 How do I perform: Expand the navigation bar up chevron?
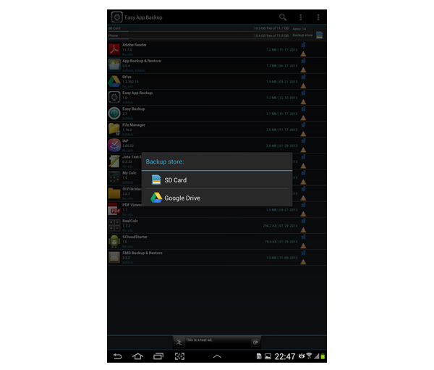217,356
